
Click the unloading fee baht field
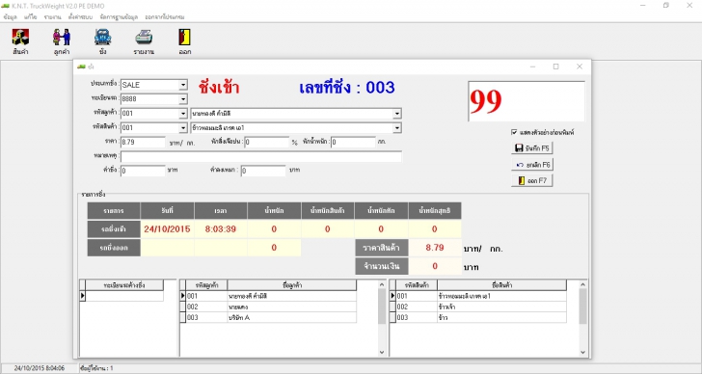(263, 171)
